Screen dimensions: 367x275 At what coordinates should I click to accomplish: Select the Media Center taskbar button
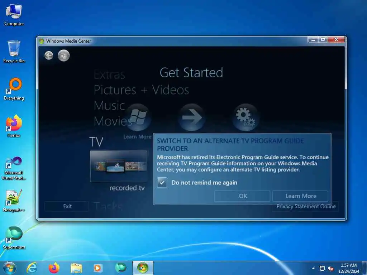(143, 268)
